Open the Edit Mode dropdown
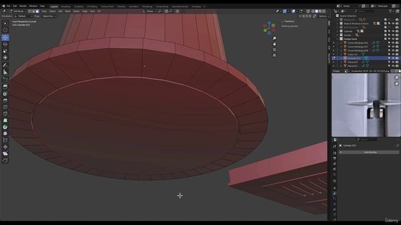Screen dimensions: 401x225 tap(18, 11)
